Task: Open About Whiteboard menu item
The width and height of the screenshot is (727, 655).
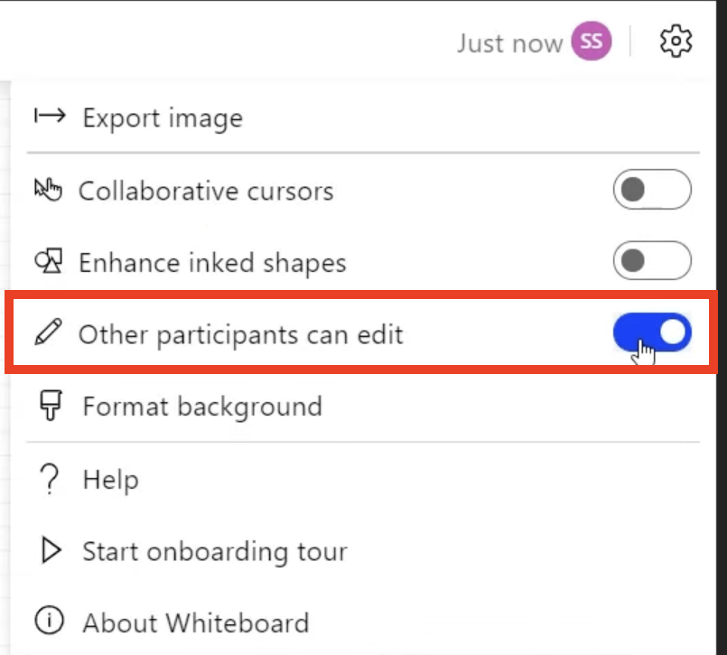Action: (x=363, y=622)
